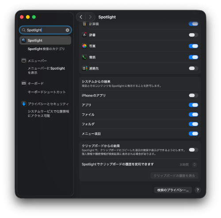221x218 pixels.
Task: Click the システムからの結果 heading
Action: pos(96,82)
